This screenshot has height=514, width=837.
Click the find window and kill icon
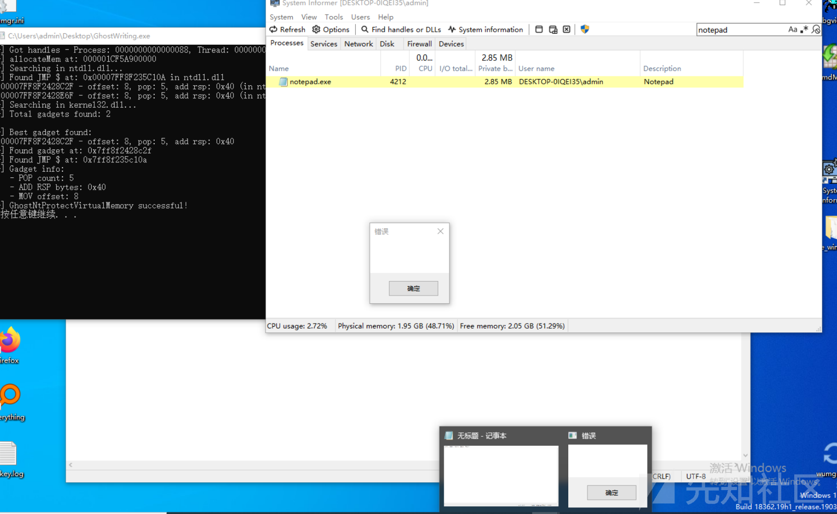[567, 30]
